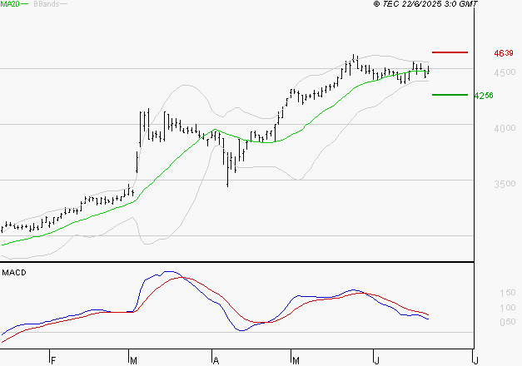522x366 pixels.
Task: Click the 3500 price axis label
Action: (505, 184)
